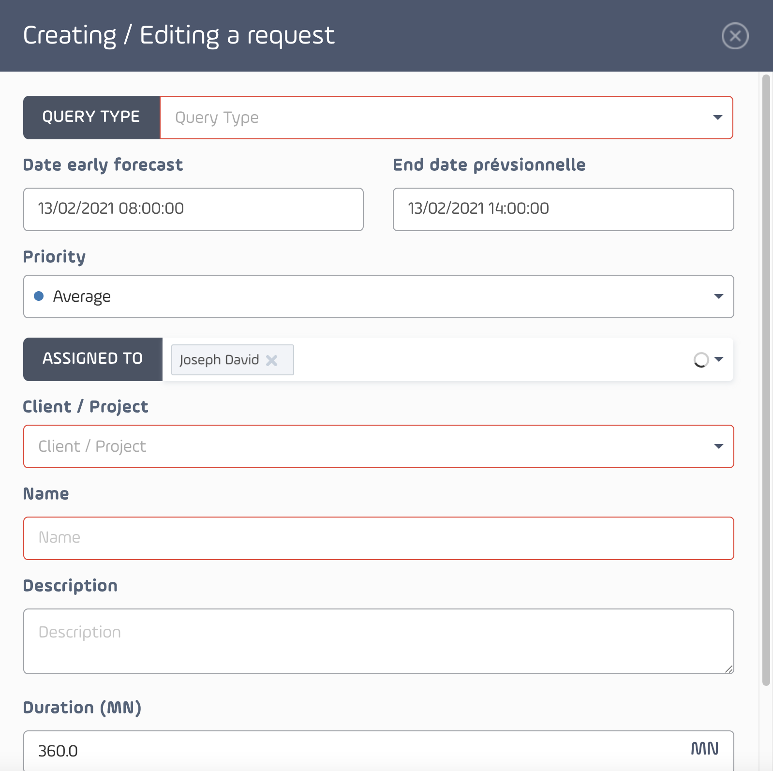
Task: Click the QUERY TYPE label button
Action: pos(91,118)
